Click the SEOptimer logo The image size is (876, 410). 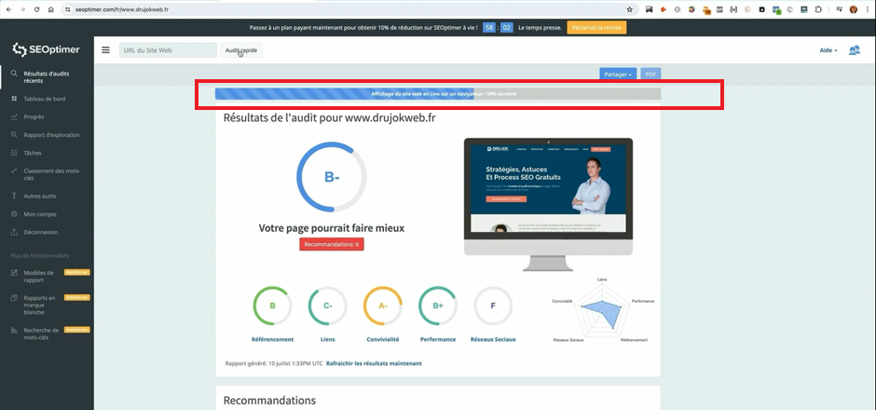tap(47, 49)
